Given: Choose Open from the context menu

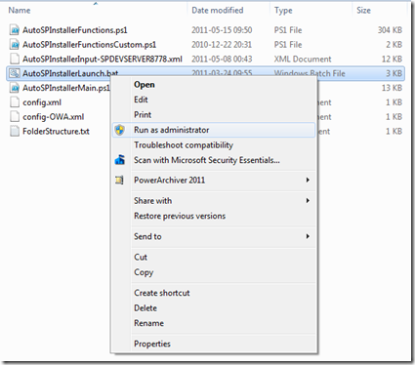Looking at the screenshot, I should [214, 85].
